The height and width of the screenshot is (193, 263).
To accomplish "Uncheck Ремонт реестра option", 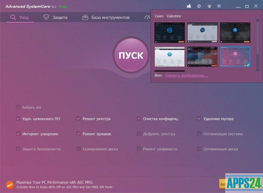I will [78, 119].
